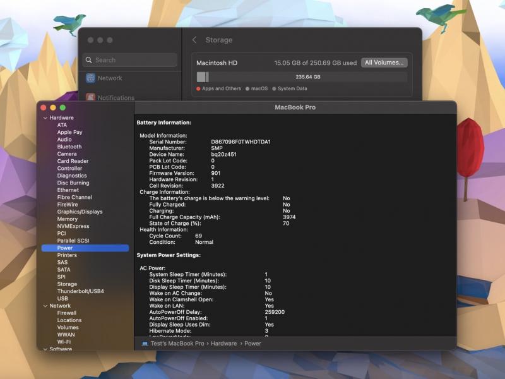Click the Notifications icon in the sidebar
Image resolution: width=505 pixels, height=379 pixels.
click(x=91, y=97)
